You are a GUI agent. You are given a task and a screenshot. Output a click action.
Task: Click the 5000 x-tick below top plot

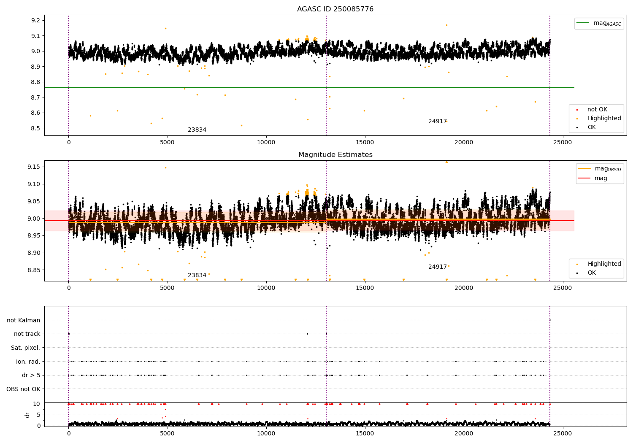click(x=168, y=143)
